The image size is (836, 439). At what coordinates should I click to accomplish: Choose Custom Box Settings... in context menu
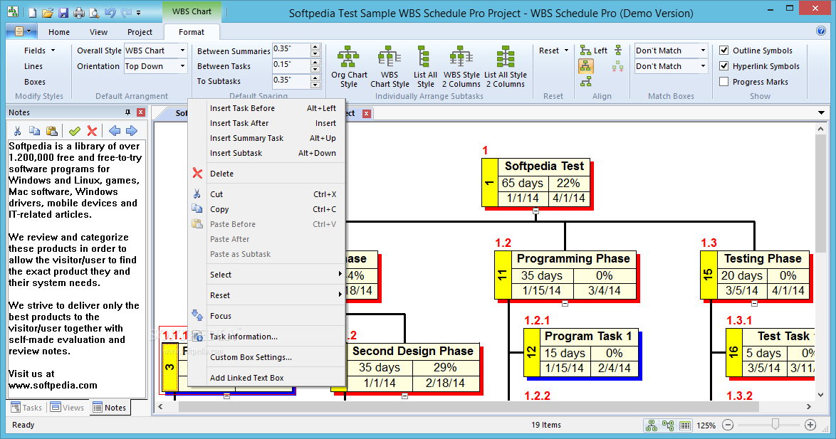[266, 357]
